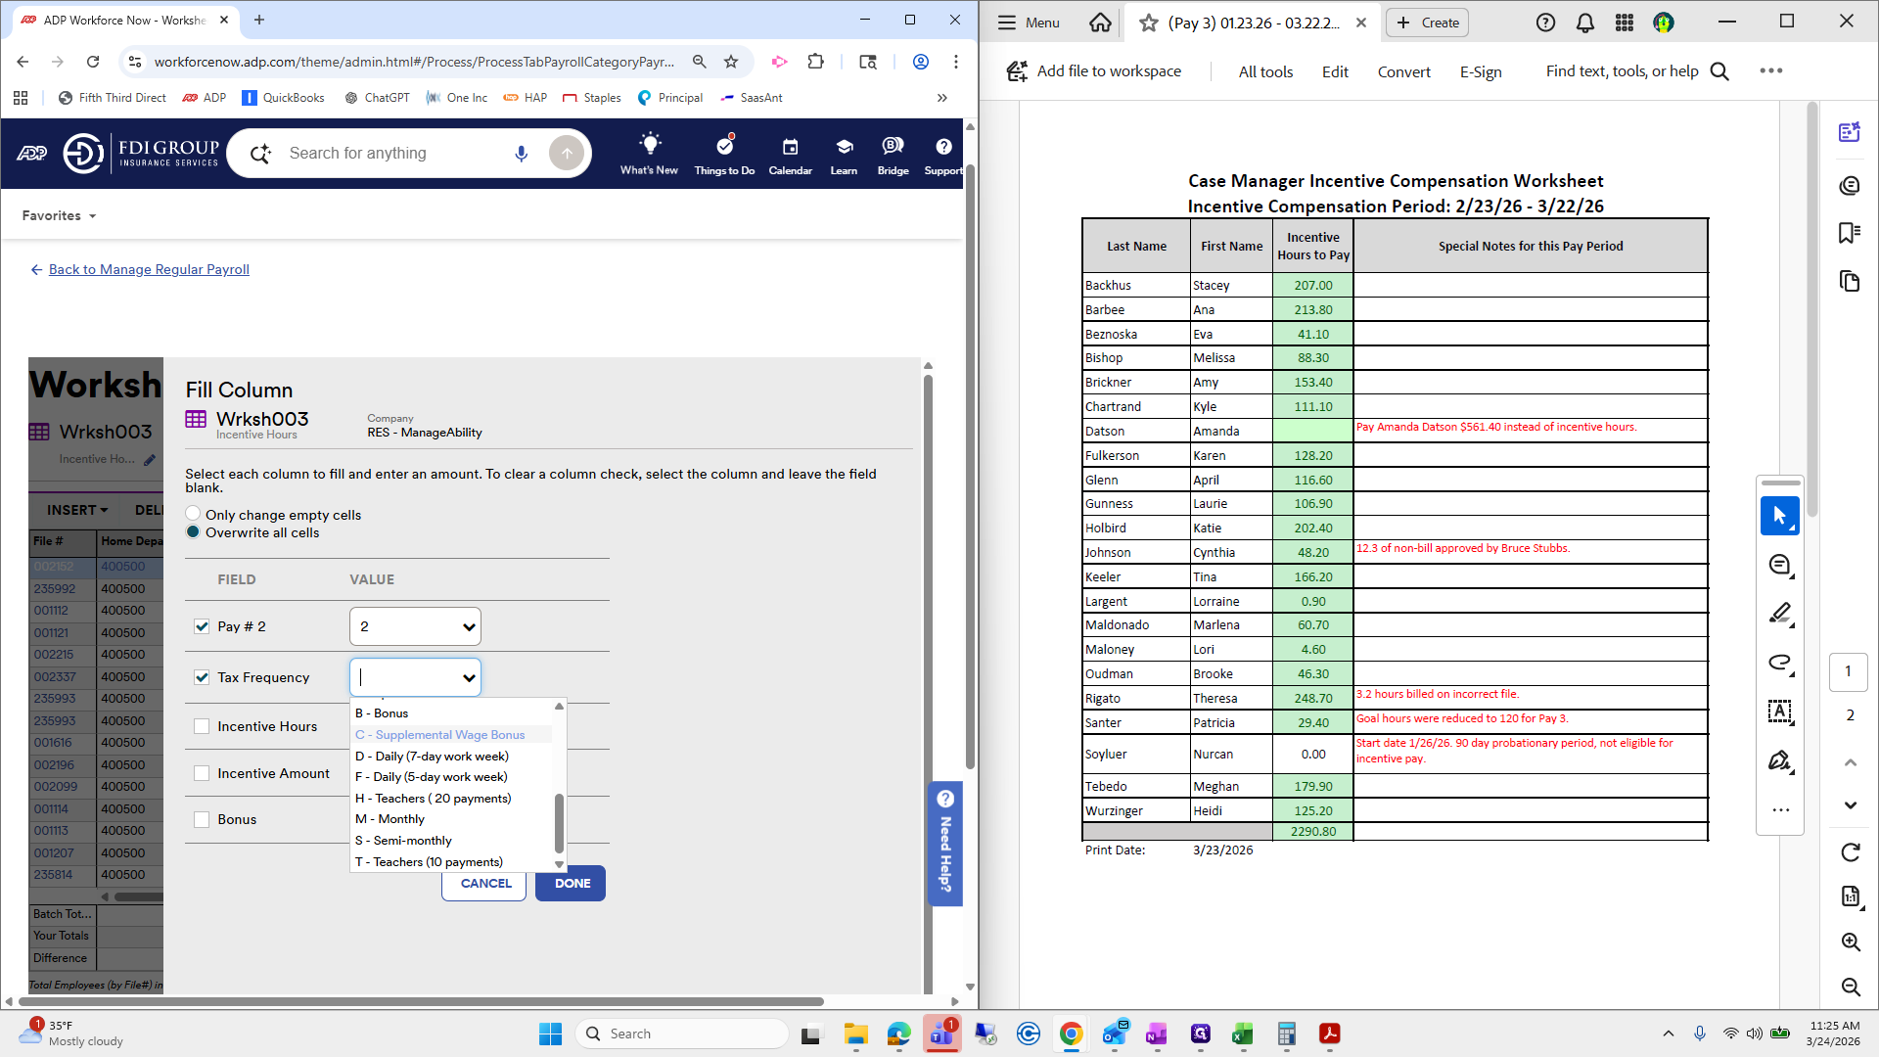1879x1057 pixels.
Task: Select the Add text box tool in Acrobat
Action: click(1780, 712)
